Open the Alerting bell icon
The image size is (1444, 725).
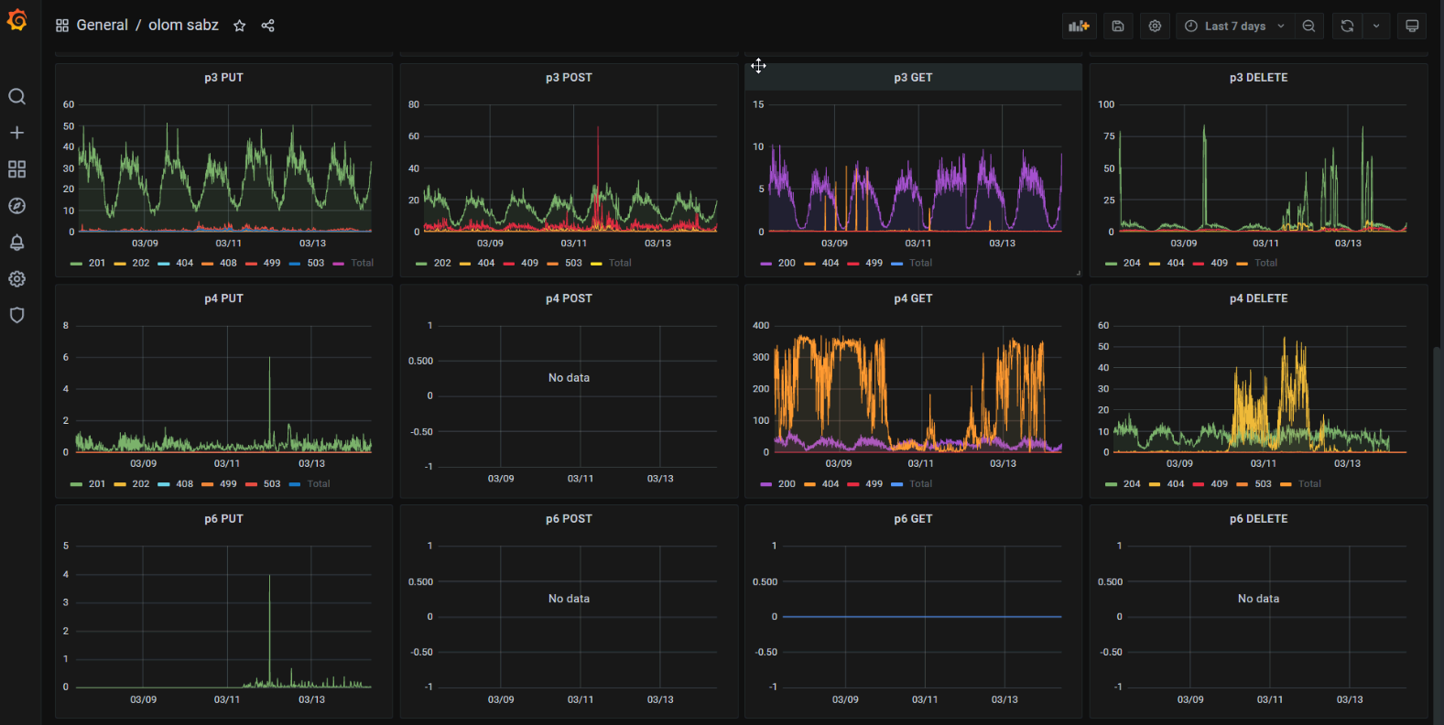click(16, 243)
